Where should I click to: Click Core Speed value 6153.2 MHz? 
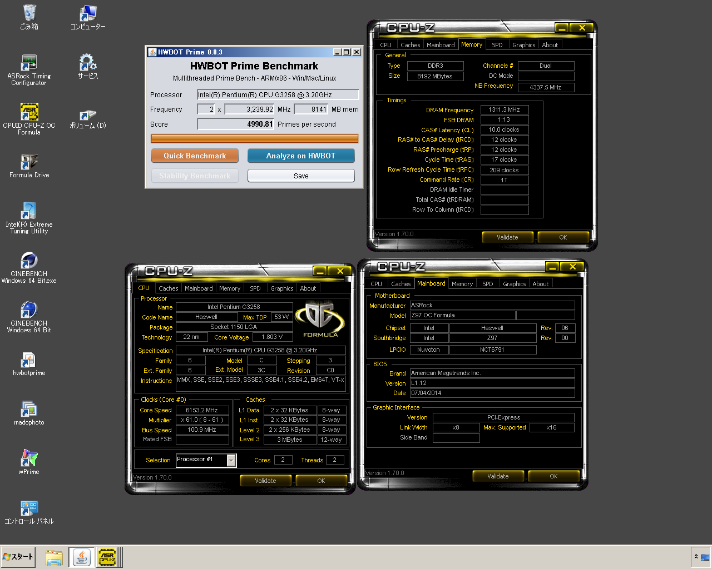click(202, 410)
